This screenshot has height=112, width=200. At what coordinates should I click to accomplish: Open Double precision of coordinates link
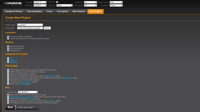click(x=21, y=97)
